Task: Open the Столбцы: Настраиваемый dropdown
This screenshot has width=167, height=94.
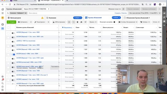Action: [128, 22]
